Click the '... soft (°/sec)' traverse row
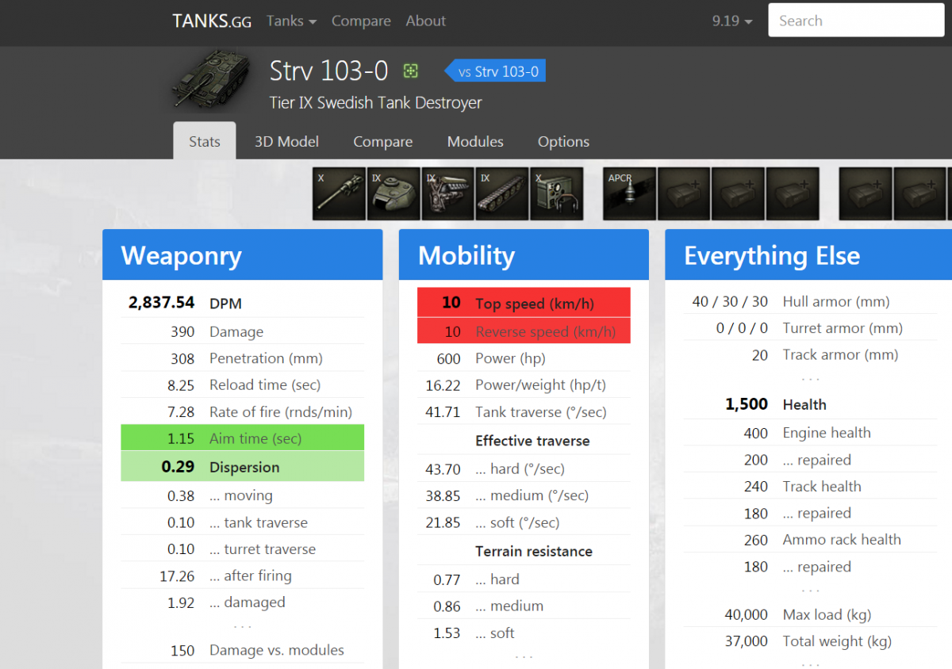 [524, 522]
